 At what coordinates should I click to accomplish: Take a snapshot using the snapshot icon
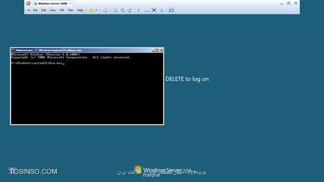[116, 10]
